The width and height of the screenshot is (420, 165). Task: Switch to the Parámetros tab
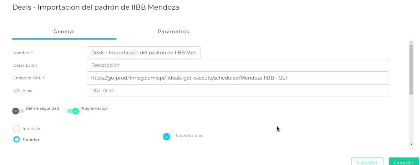point(173,32)
